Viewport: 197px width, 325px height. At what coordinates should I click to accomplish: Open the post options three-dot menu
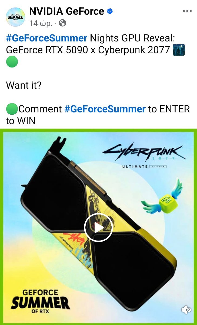pos(187,11)
